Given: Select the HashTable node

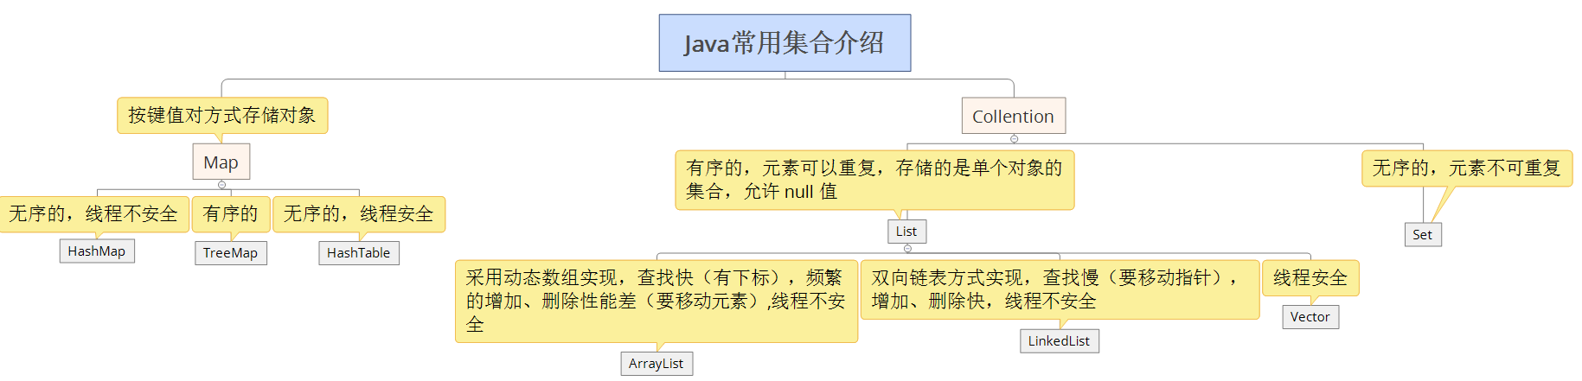Looking at the screenshot, I should coord(359,253).
